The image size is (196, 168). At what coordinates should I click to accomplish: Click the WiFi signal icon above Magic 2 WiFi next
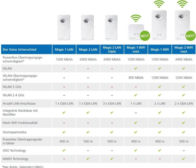[x=182, y=4]
